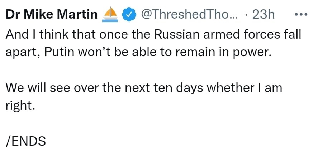Image resolution: width=323 pixels, height=161 pixels.
Task: Click the word "apart," in the tweet
Action: coord(23,52)
